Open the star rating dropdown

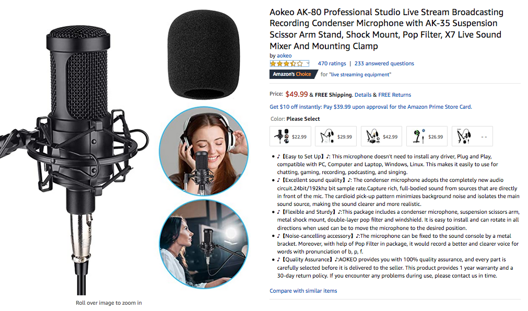pyautogui.click(x=289, y=64)
